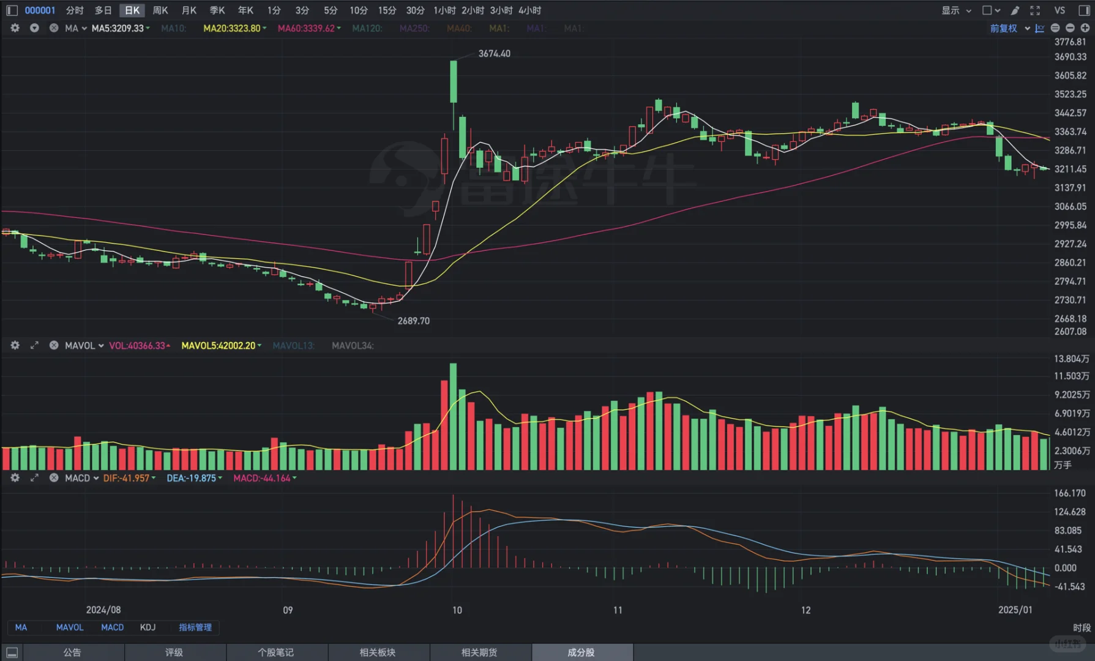
Task: Remove the MACD indicator
Action: pyautogui.click(x=54, y=478)
